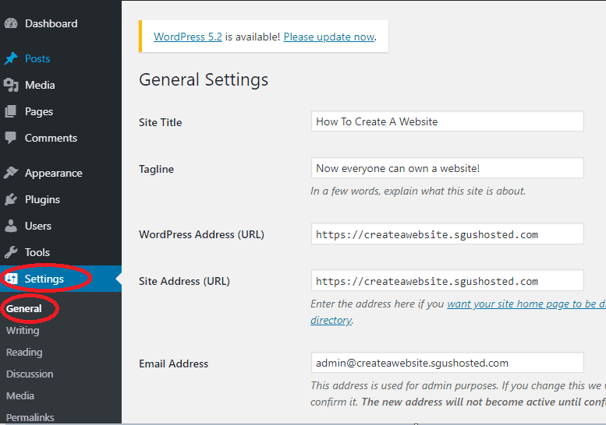
Task: Click the General Settings heading
Action: [204, 80]
